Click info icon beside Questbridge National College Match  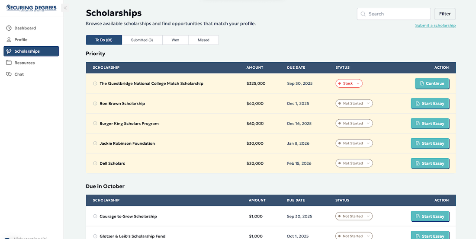[95, 83]
